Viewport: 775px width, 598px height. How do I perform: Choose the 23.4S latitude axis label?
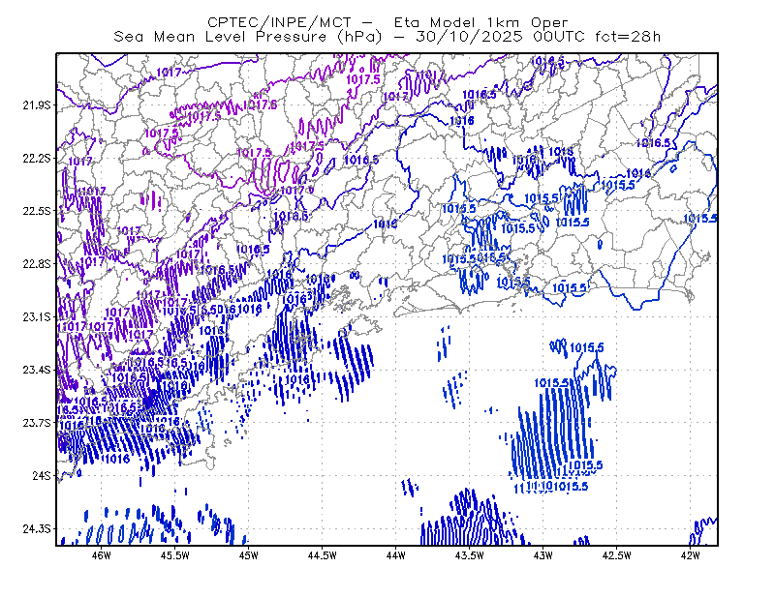point(36,370)
